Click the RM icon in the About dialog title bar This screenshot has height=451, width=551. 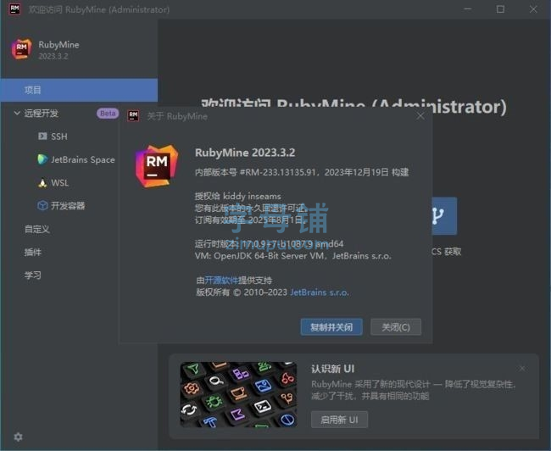point(133,116)
